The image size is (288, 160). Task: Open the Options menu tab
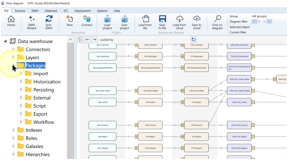point(102,11)
